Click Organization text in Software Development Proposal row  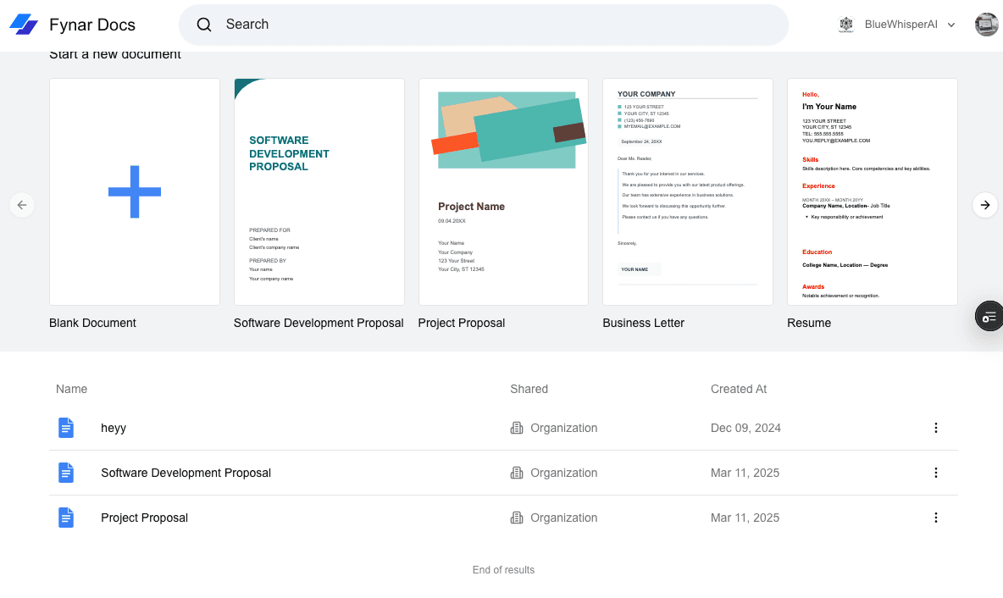click(563, 473)
